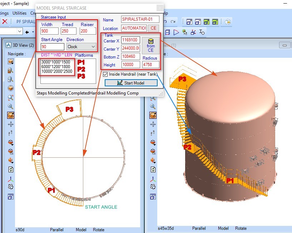Click the zoom-in magnifier in 3D View (2)
The width and height of the screenshot is (292, 233).
click(11, 106)
